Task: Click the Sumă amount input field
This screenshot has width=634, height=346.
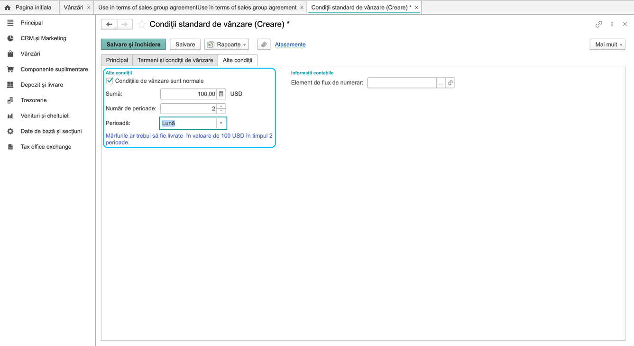Action: (189, 94)
